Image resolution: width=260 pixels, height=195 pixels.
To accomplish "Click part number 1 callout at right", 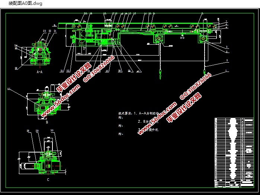I will [226, 71].
